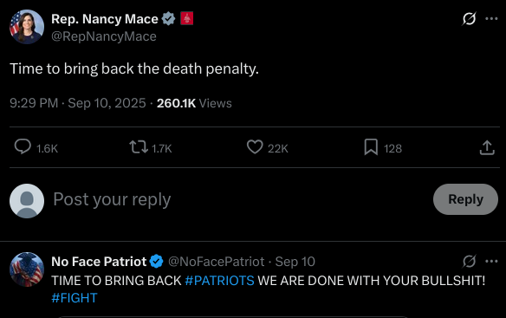Click the gray Reply button
This screenshot has height=318, width=506.
click(465, 199)
